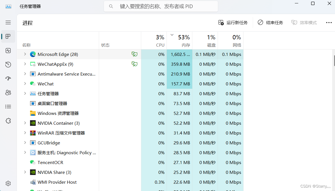
Task: Click the 效率模式 button
Action: tap(304, 22)
